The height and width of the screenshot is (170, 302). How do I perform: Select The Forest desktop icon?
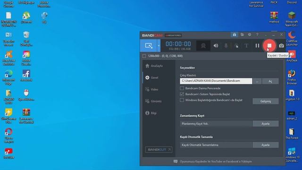pos(292,134)
